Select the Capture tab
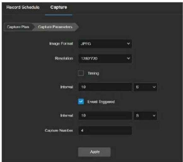 [59, 7]
